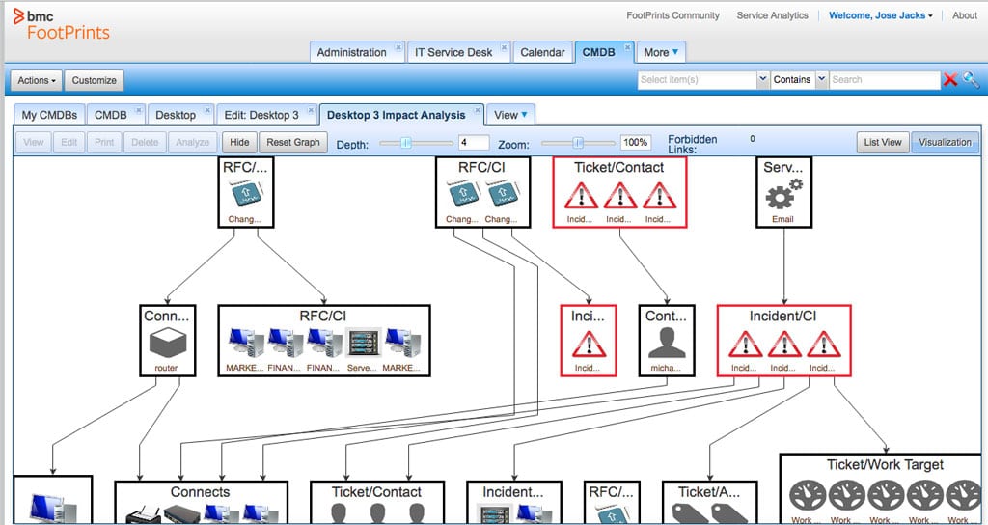
Task: Select the Ticket/Work Target node title
Action: [886, 465]
